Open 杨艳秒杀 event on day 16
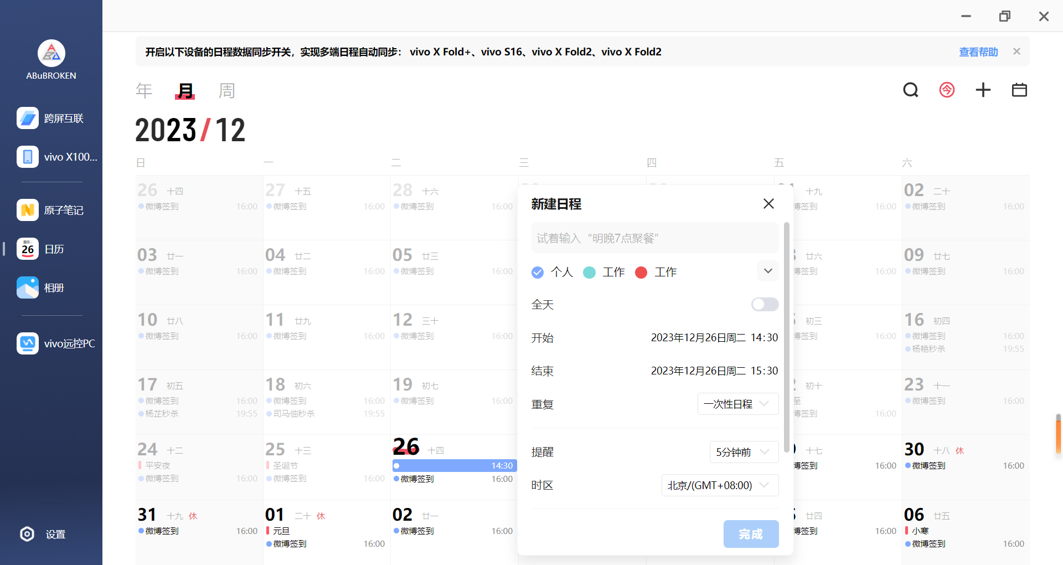1063x565 pixels. [x=964, y=348]
